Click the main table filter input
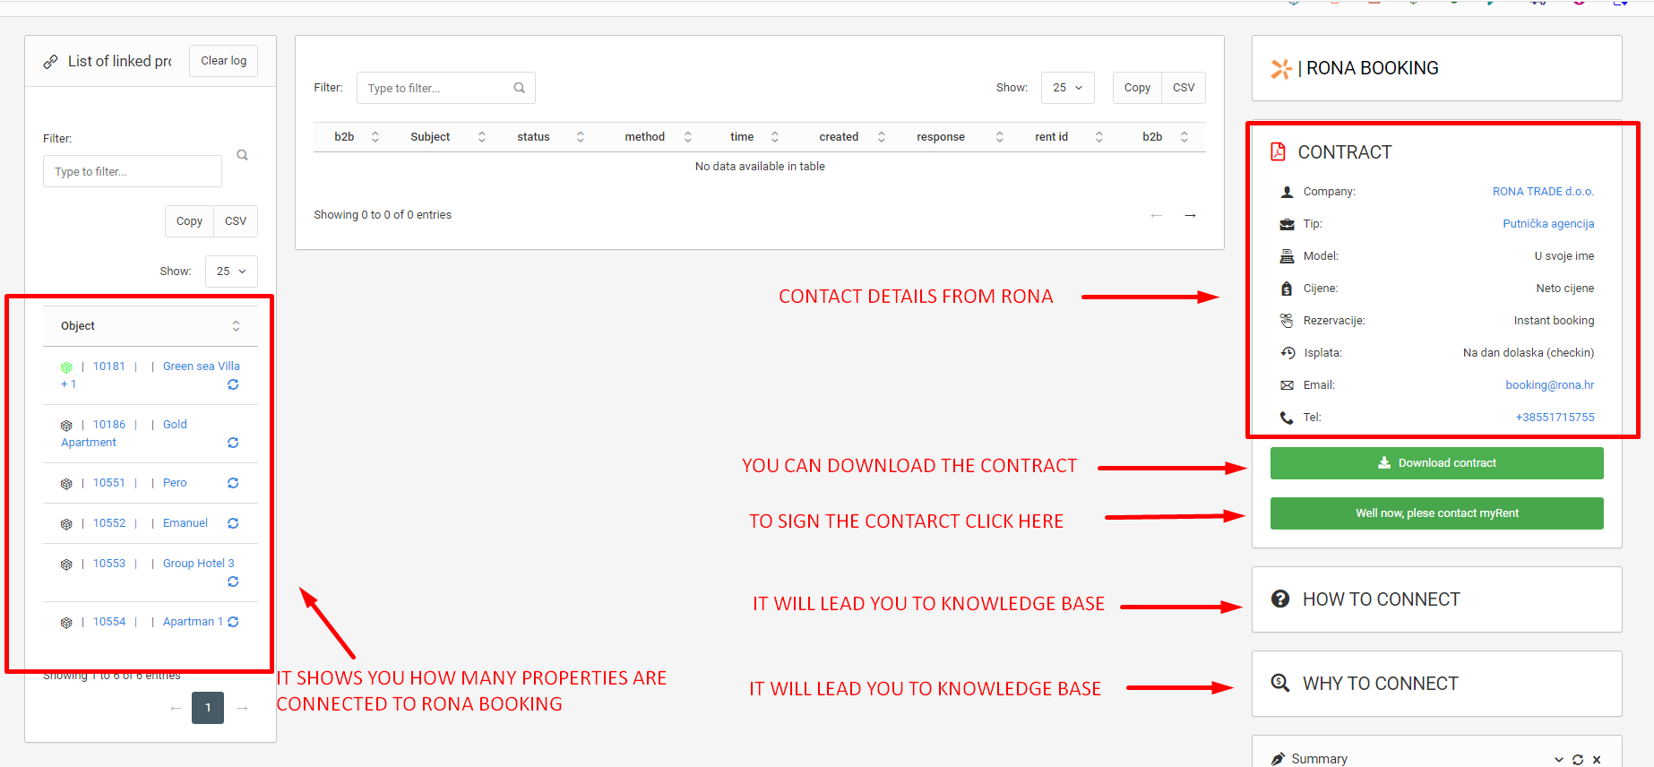 pyautogui.click(x=446, y=88)
